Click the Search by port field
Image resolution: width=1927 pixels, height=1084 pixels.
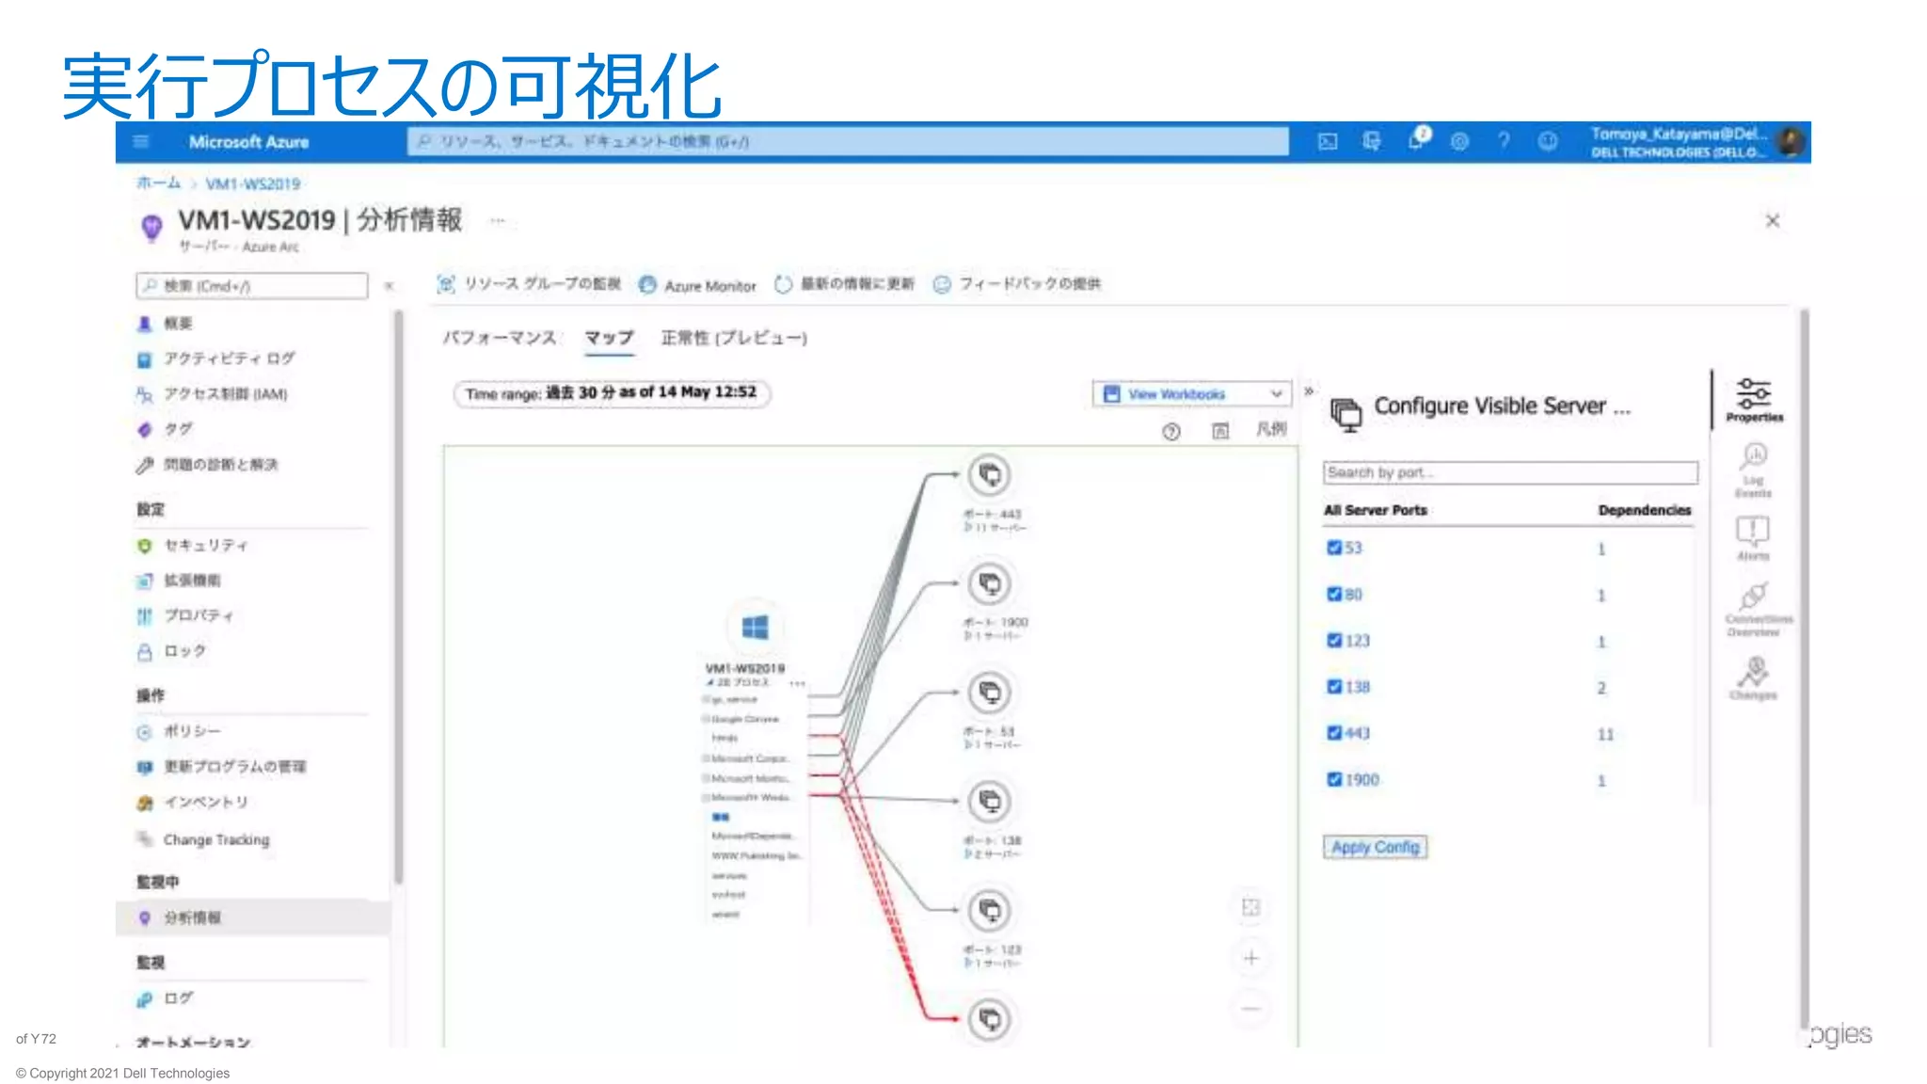[1510, 472]
